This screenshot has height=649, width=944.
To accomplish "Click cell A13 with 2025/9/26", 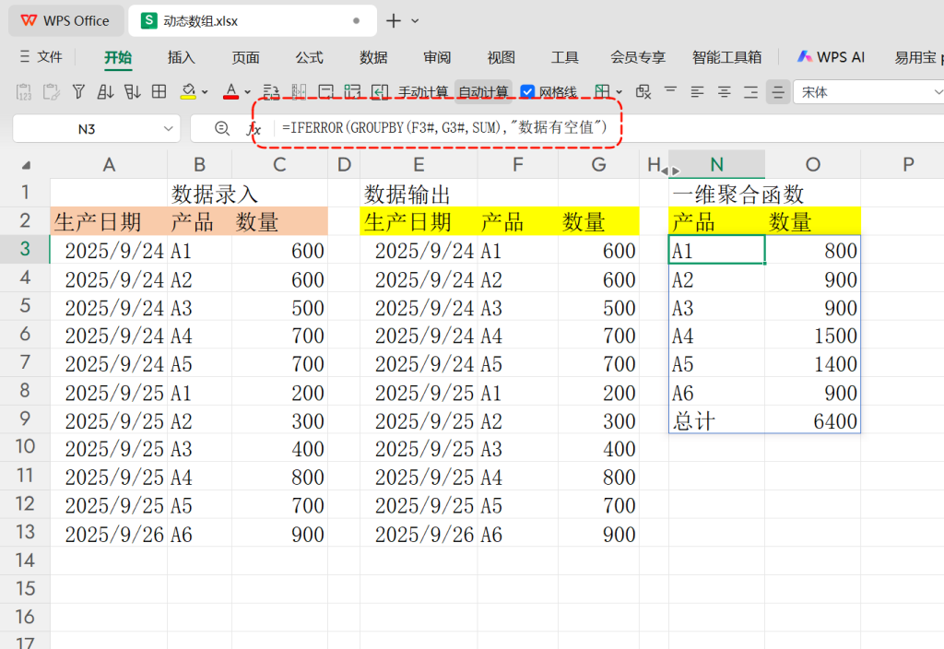I will tap(109, 534).
